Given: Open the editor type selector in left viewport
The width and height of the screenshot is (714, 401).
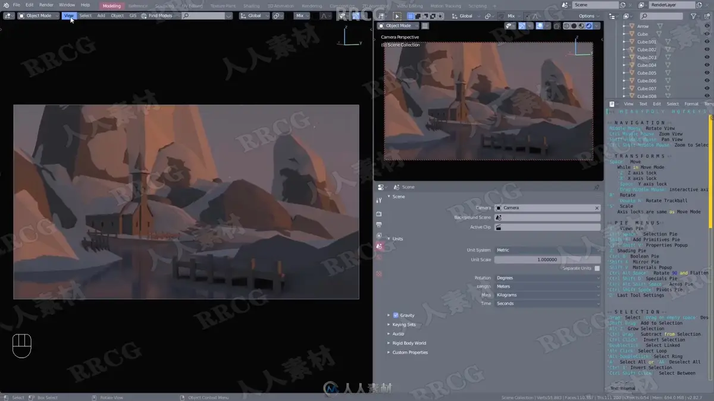Looking at the screenshot, I should coord(8,15).
